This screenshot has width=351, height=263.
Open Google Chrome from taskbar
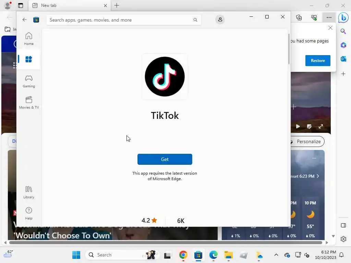coord(183,255)
